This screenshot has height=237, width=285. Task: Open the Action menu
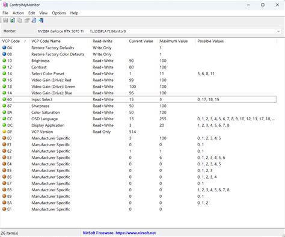(x=18, y=13)
